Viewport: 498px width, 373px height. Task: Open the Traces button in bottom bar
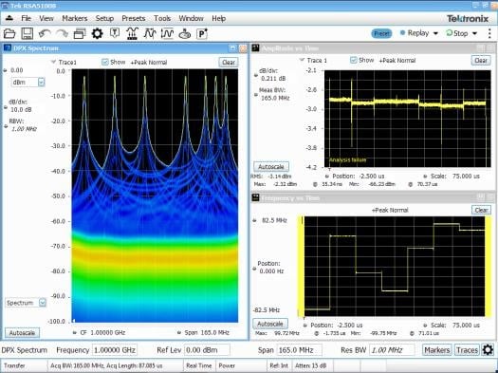[x=467, y=350]
